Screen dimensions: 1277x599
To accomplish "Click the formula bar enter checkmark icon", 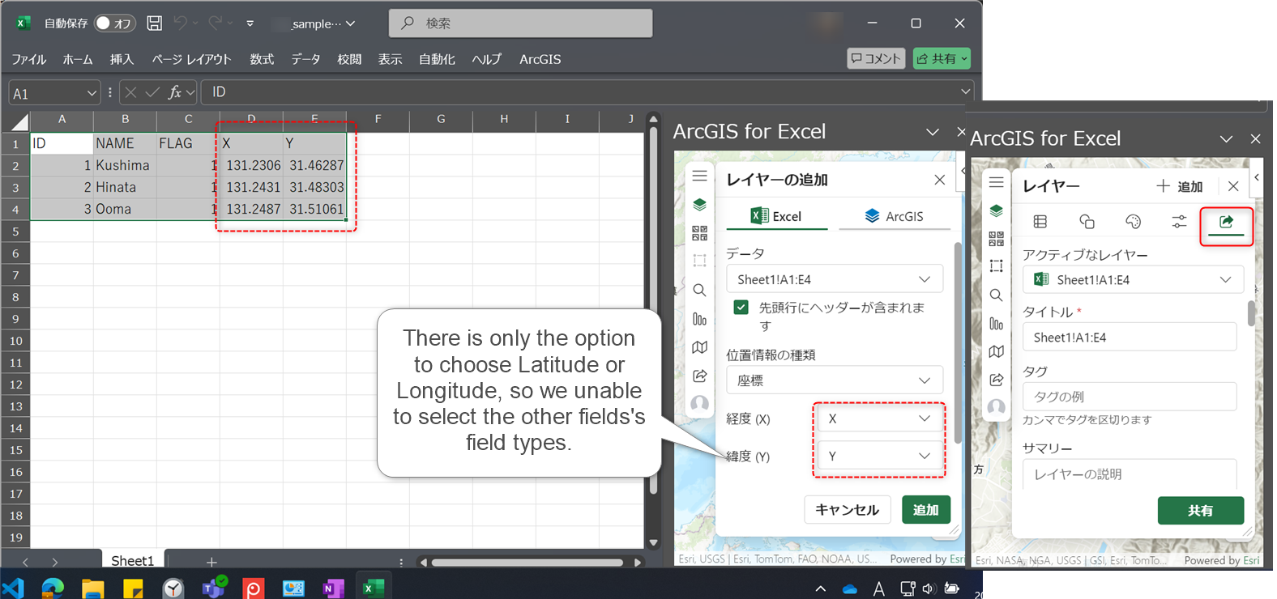I will [x=152, y=93].
